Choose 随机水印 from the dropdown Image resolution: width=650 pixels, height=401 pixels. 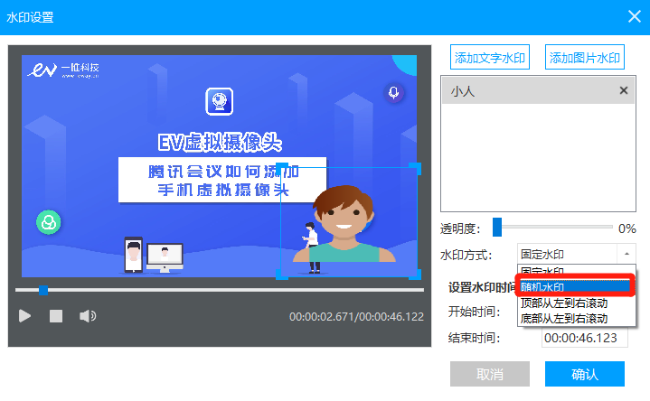coord(575,286)
